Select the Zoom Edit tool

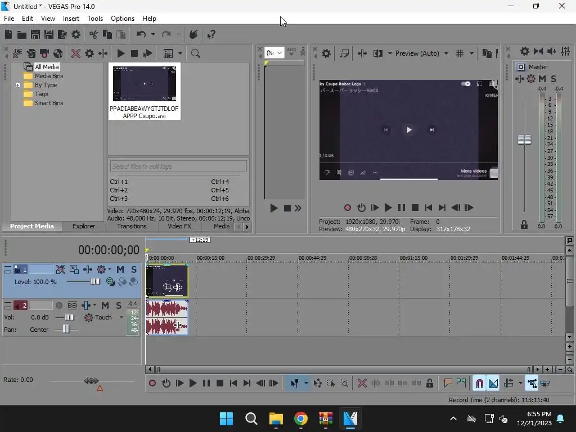click(344, 384)
